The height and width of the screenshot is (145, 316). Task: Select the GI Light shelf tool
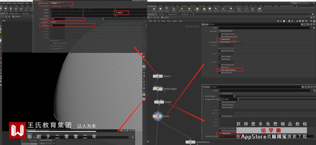tap(210, 9)
